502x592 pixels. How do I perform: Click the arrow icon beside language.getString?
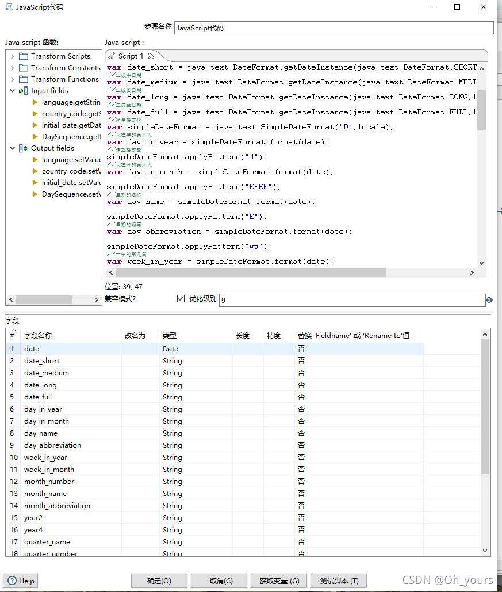[35, 102]
